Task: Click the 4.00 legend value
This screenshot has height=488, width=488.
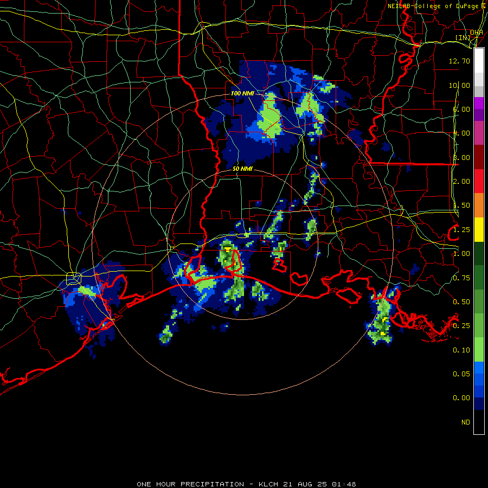Action: point(461,133)
